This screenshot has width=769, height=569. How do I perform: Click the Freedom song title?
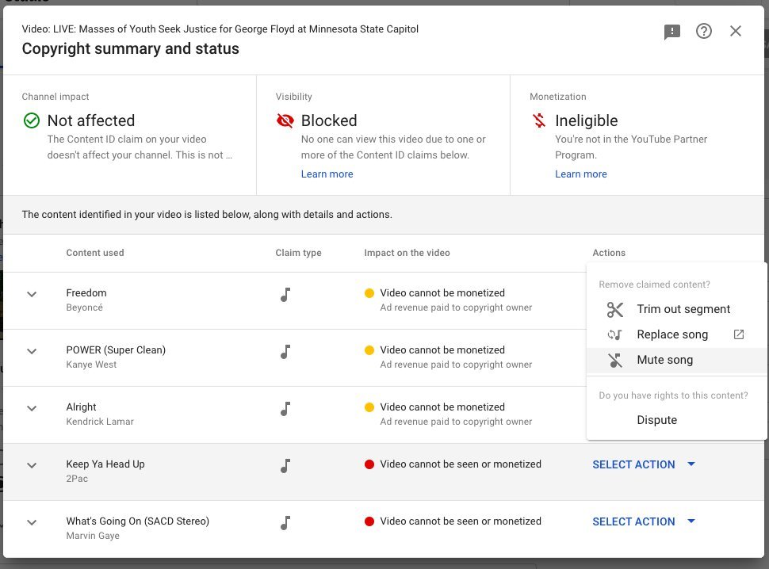click(86, 293)
